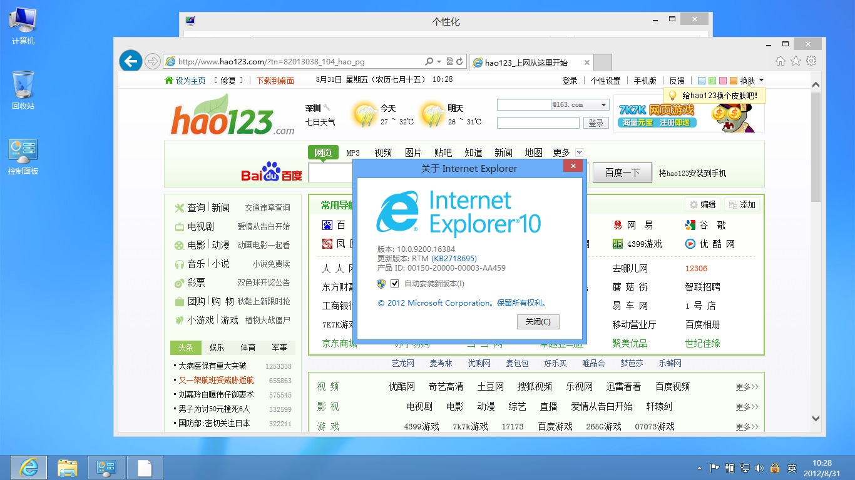Click the volume speaker tray icon
855x480 pixels.
coord(760,467)
